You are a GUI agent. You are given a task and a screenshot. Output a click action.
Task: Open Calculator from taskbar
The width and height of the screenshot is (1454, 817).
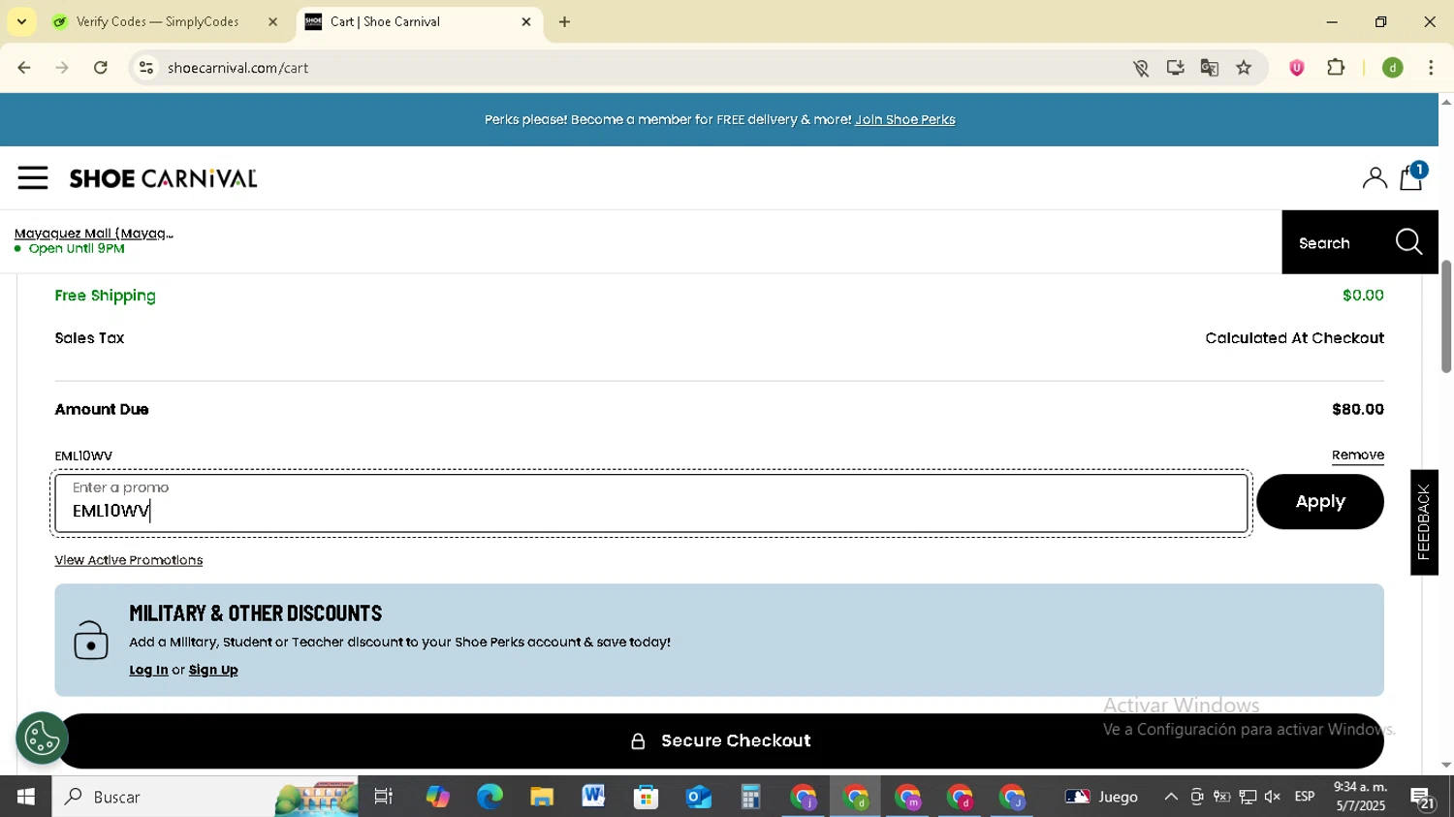pos(751,797)
